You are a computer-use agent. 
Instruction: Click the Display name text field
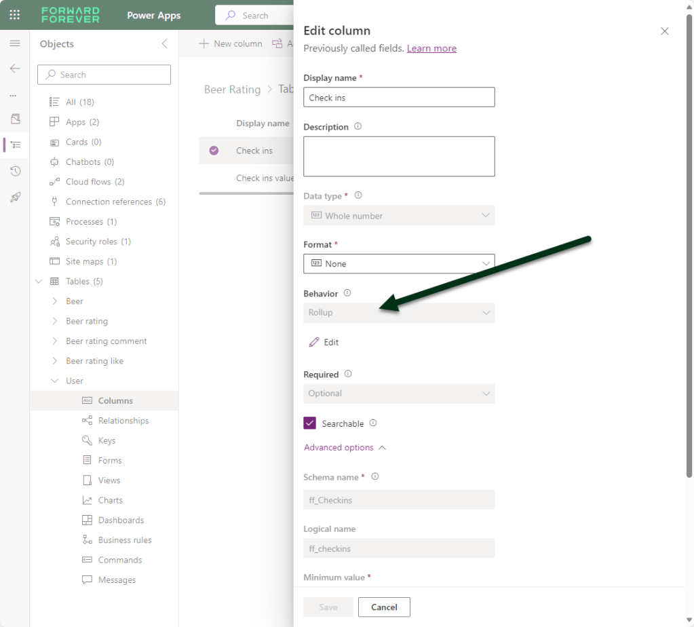[x=399, y=98]
